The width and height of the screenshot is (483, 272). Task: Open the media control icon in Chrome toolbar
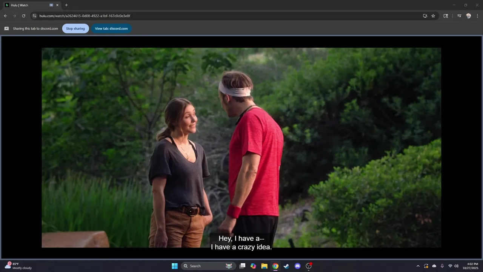(459, 16)
